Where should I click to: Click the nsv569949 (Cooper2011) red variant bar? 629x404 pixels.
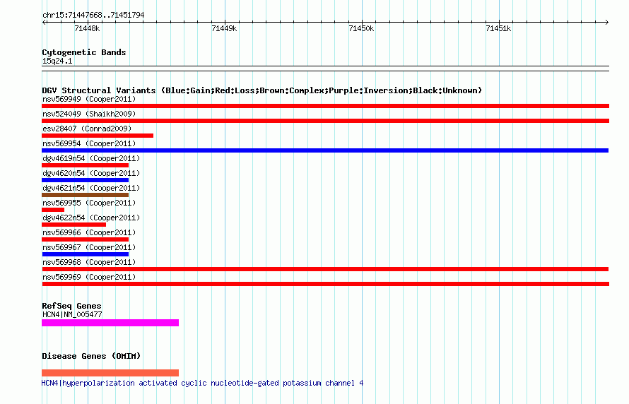325,106
